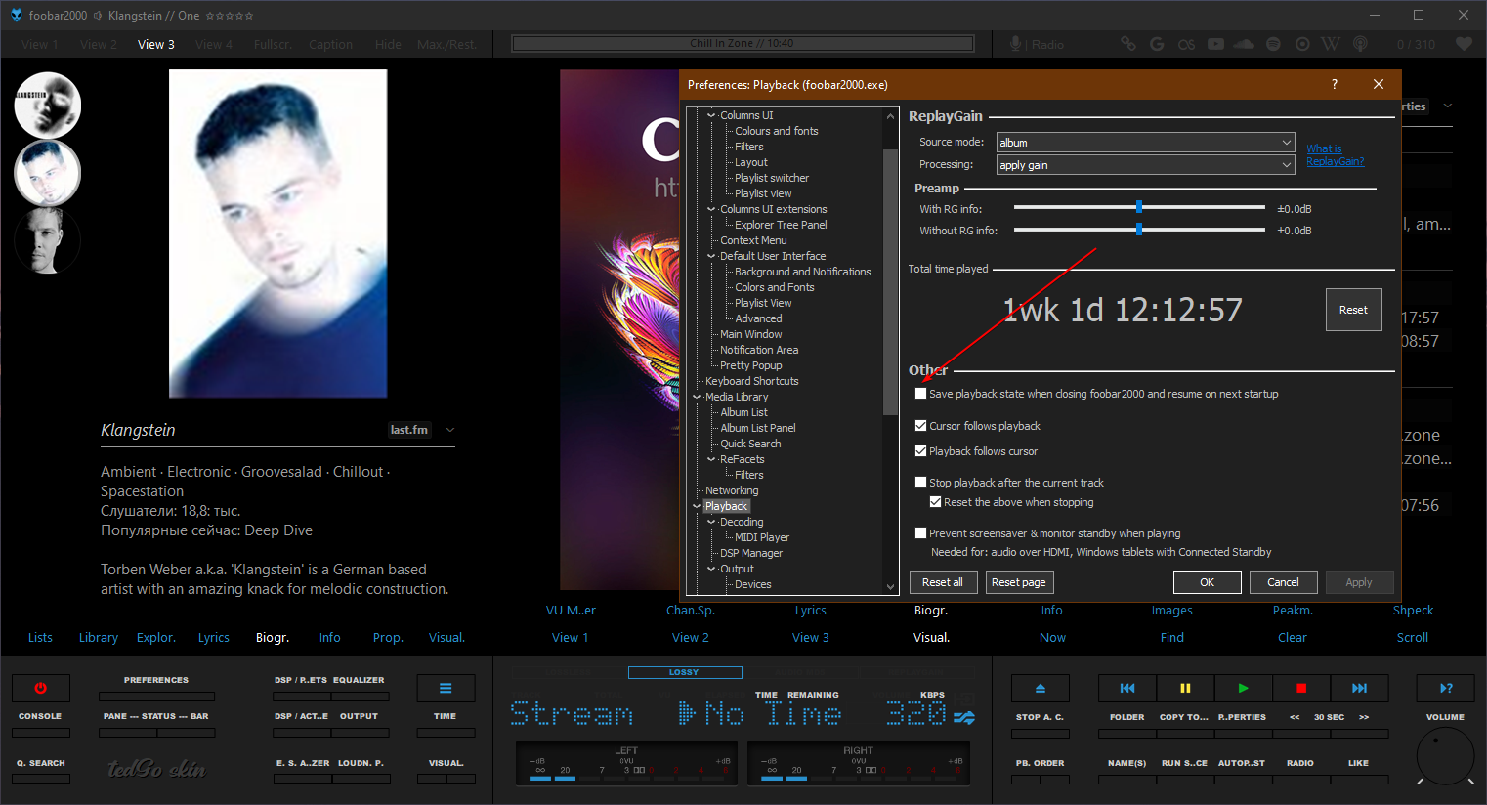This screenshot has width=1487, height=805.
Task: Open the Lyrics tab under the artist bio
Action: click(213, 638)
